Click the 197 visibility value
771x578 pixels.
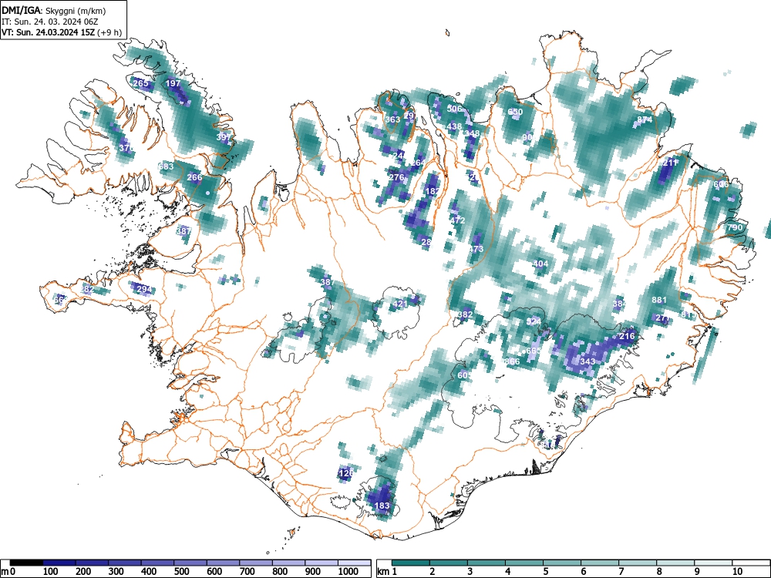click(x=173, y=83)
